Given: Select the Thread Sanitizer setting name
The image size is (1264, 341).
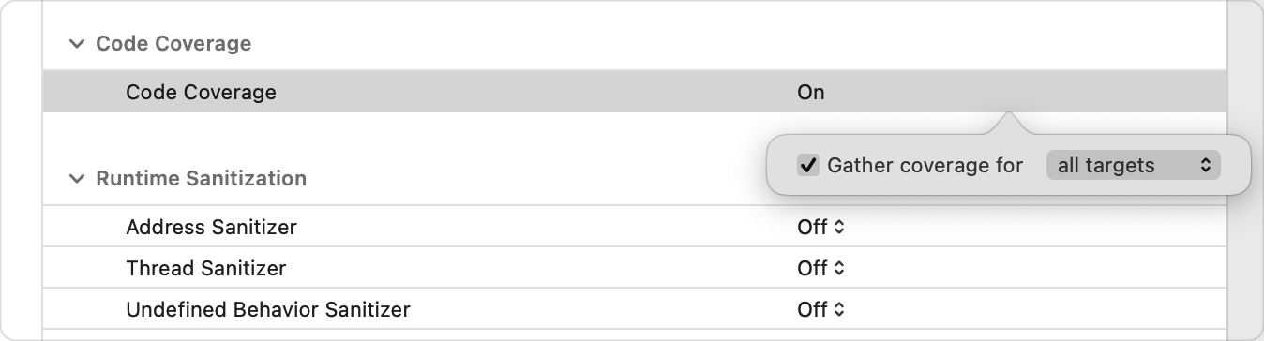Looking at the screenshot, I should point(205,268).
